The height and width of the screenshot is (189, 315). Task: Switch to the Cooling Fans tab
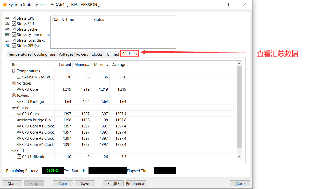pos(45,54)
